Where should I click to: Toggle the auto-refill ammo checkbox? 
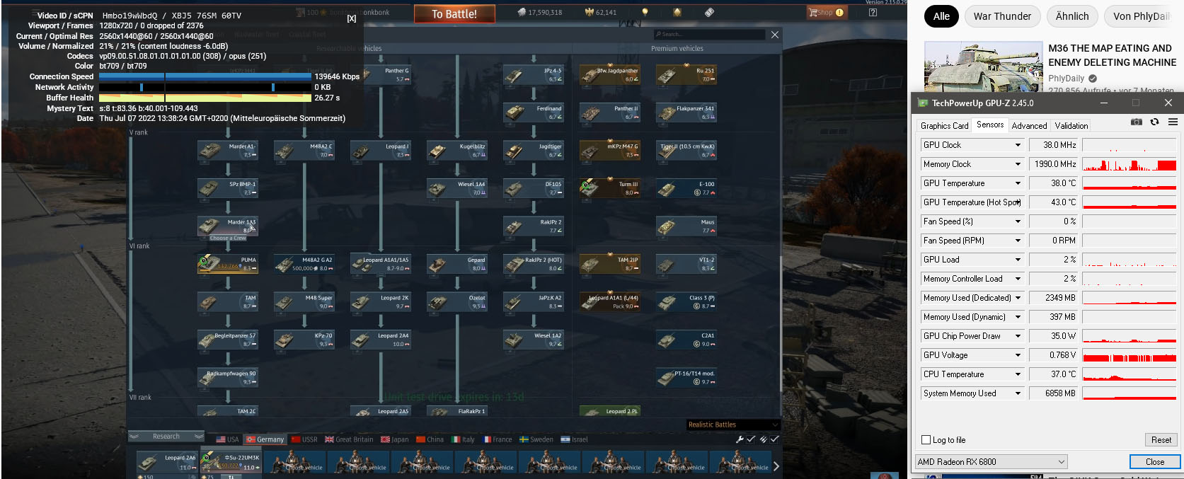[775, 439]
